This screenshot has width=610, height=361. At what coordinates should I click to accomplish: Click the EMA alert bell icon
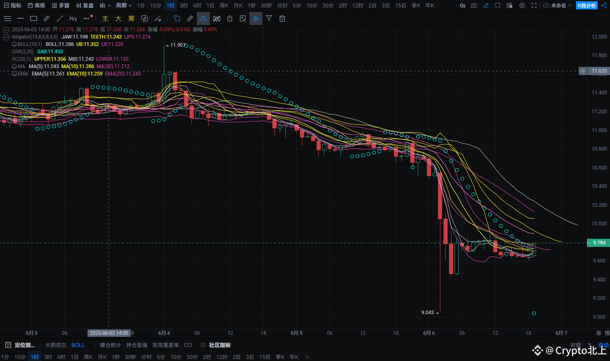pyautogui.click(x=14, y=74)
